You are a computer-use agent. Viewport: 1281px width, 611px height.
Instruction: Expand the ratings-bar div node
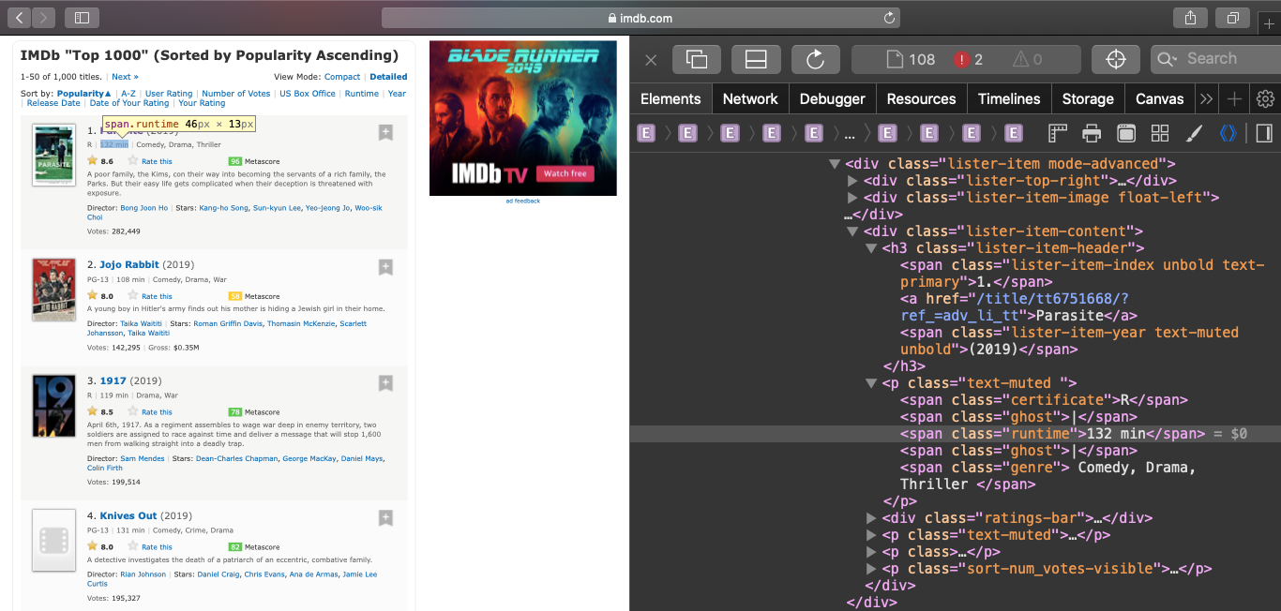[871, 518]
